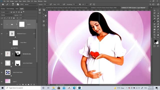
Task: Click the Create new layer icon
Action: point(31,84)
